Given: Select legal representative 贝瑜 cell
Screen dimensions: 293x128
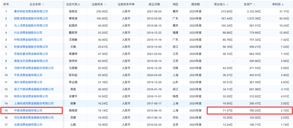Looking at the screenshot, I should click(x=73, y=47).
